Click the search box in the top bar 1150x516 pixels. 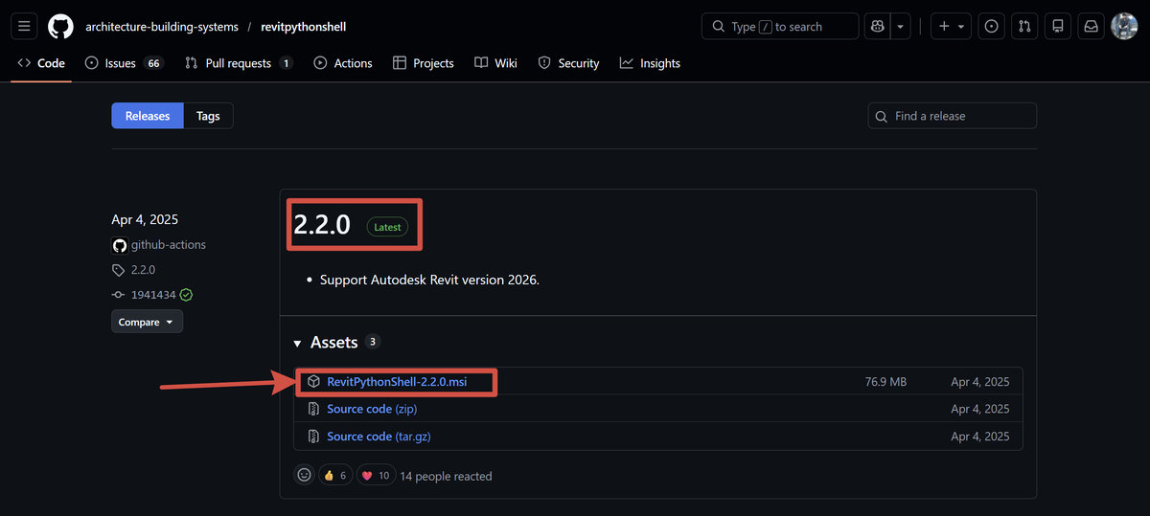tap(780, 27)
